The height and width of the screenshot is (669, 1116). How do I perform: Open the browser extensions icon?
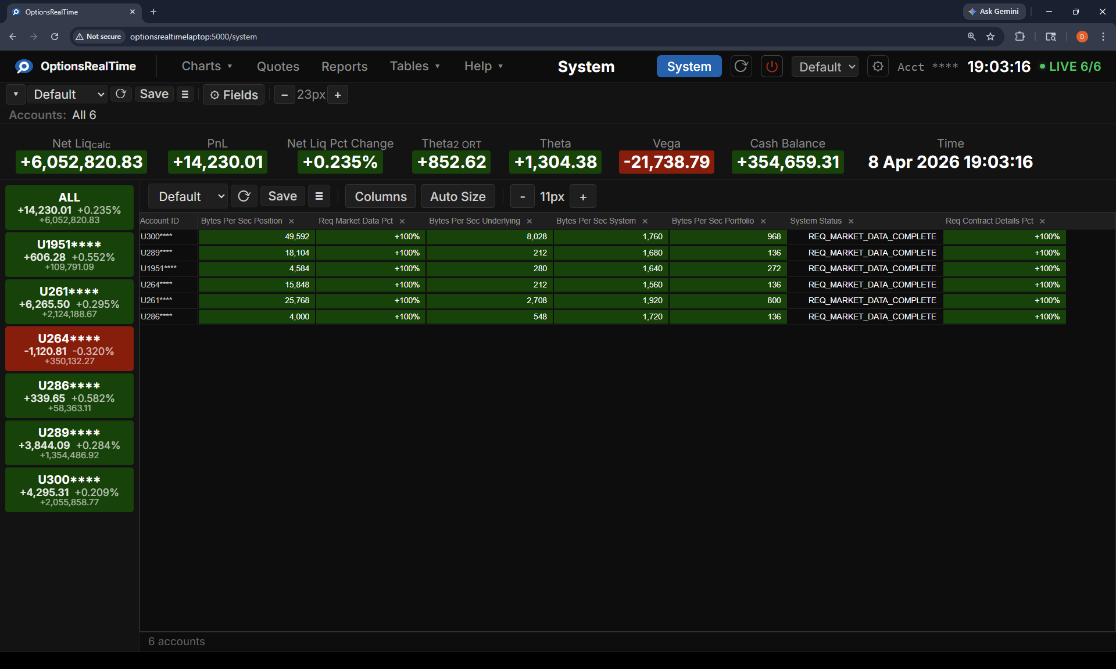point(1020,37)
